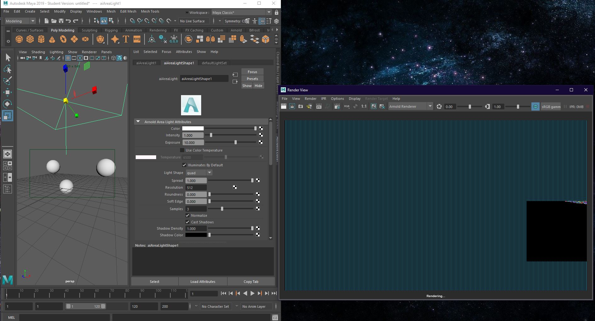Open the No Character Set dropdown arrow
The height and width of the screenshot is (321, 595).
[196, 306]
